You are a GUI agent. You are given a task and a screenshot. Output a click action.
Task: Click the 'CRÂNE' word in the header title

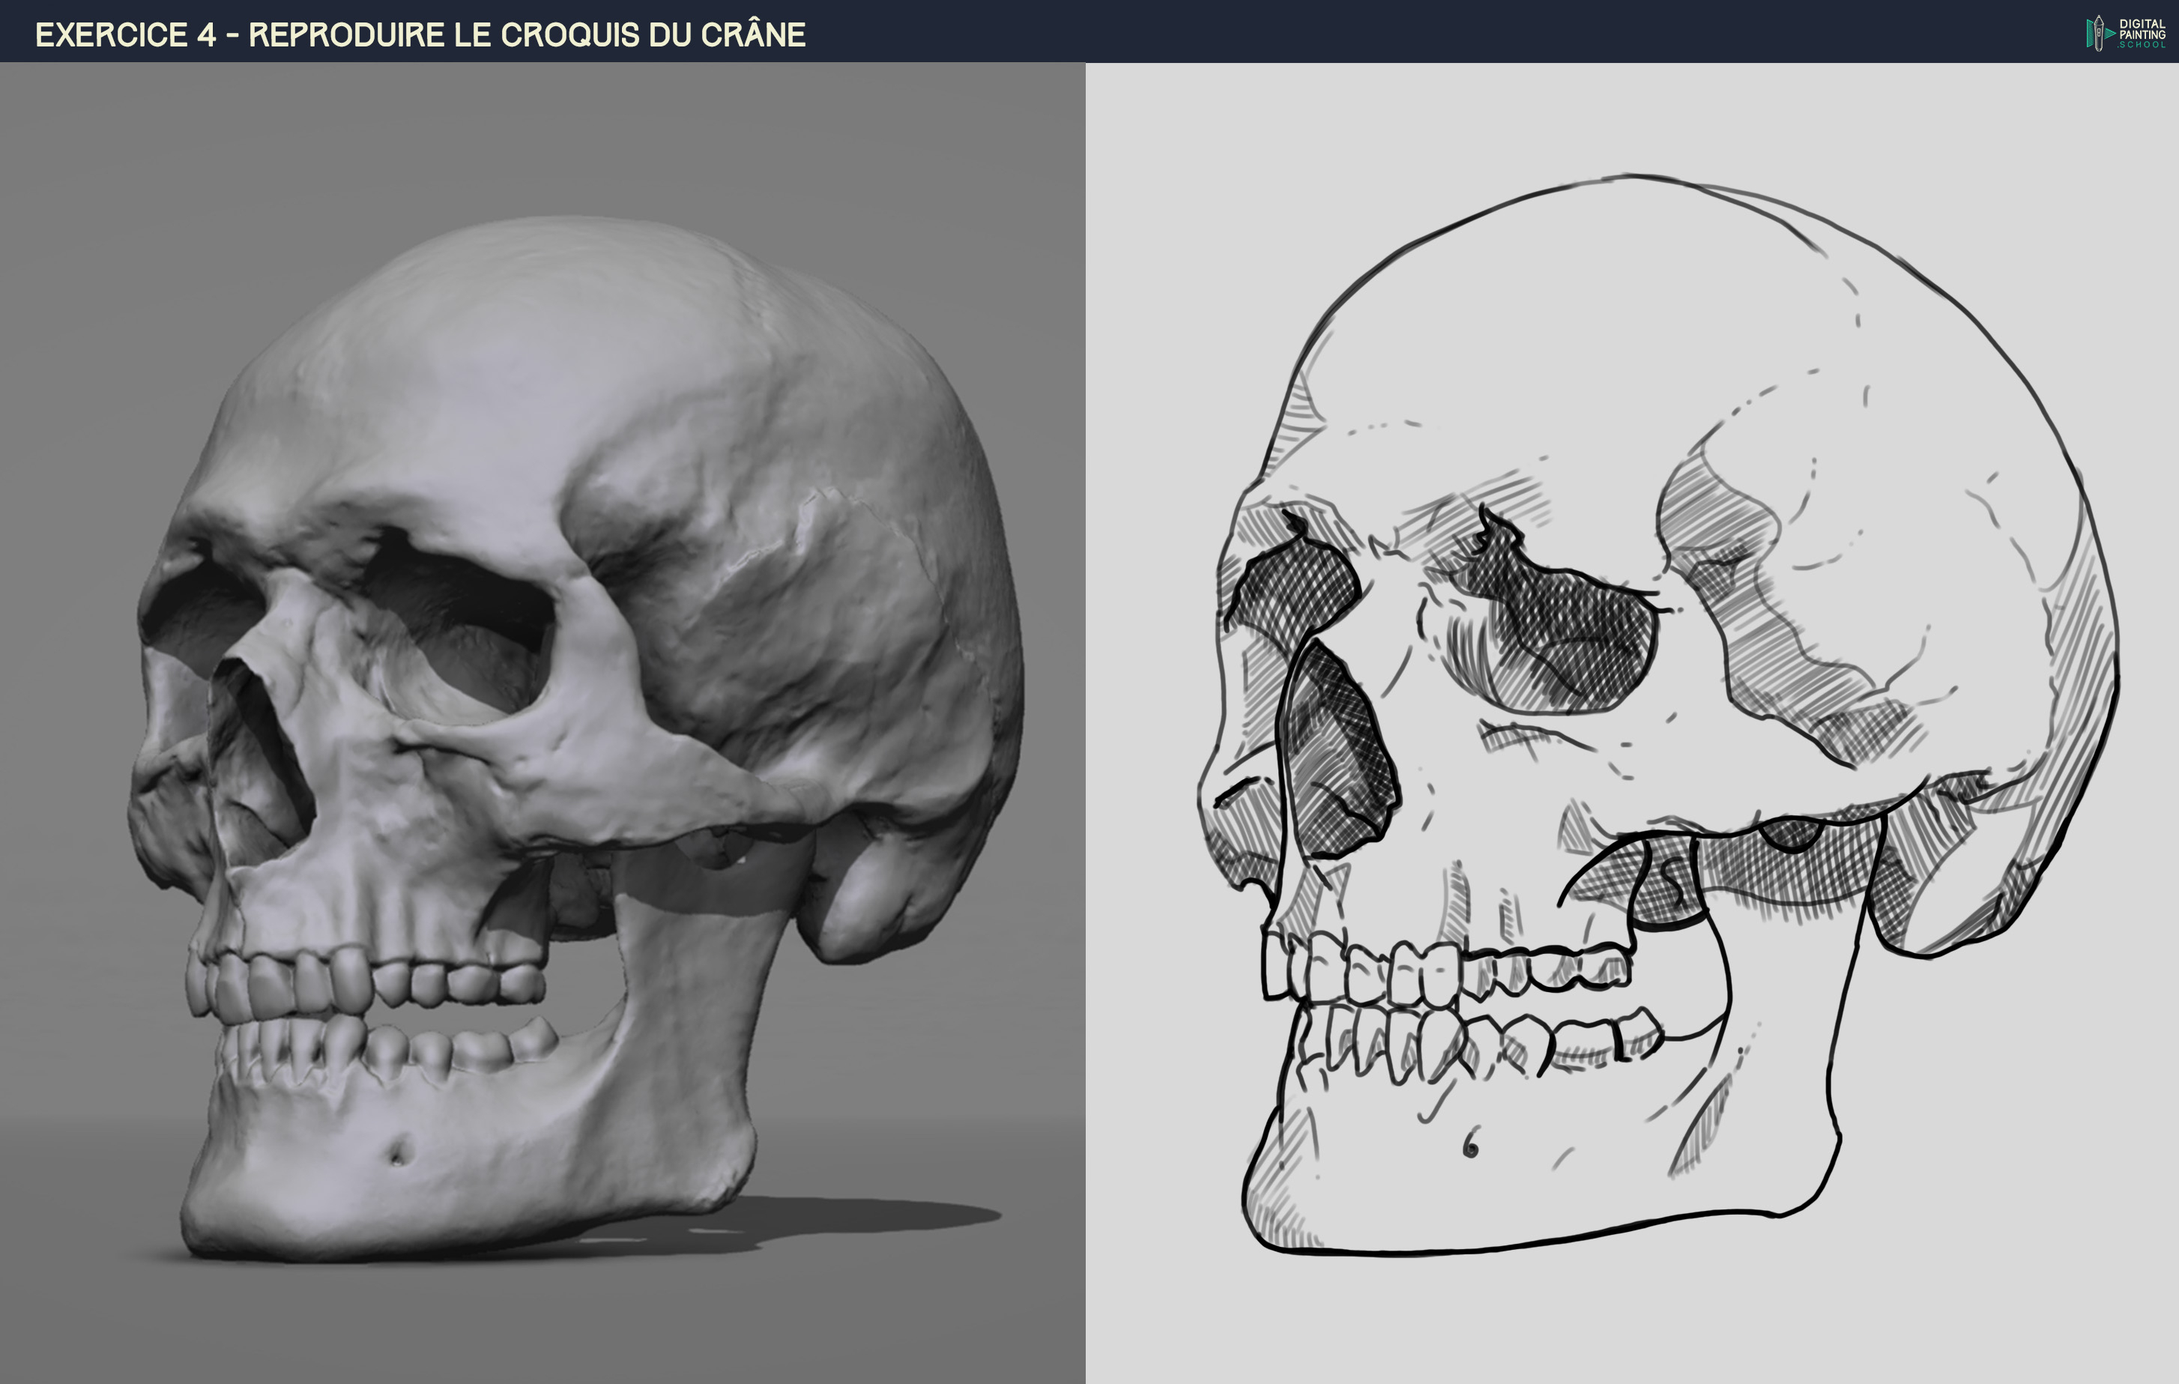(752, 35)
